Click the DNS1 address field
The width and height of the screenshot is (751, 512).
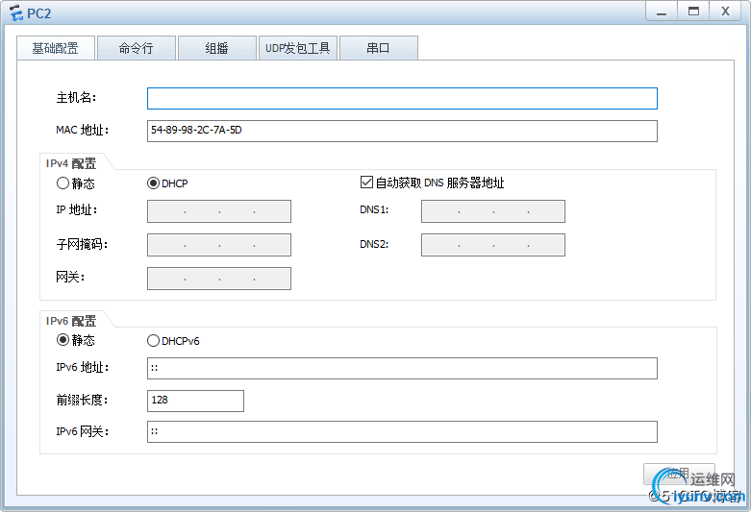[x=493, y=211]
